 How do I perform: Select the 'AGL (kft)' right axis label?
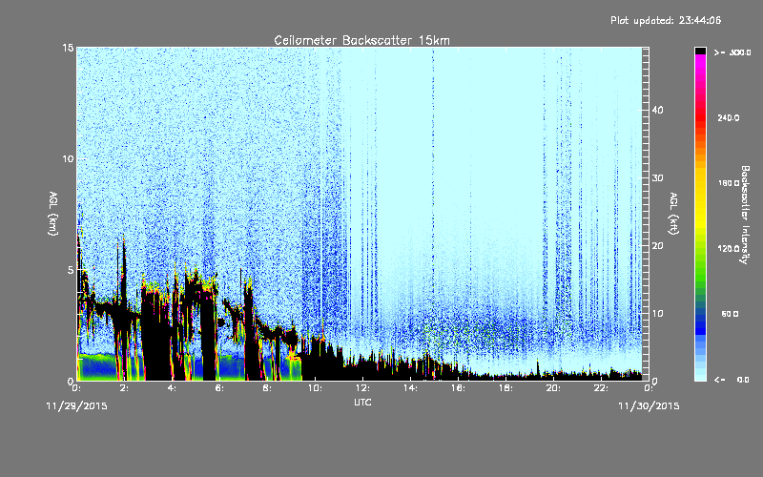(x=673, y=214)
